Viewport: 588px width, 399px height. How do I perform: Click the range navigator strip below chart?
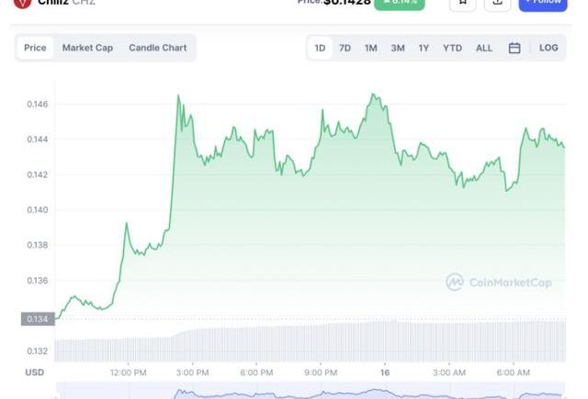(x=310, y=393)
